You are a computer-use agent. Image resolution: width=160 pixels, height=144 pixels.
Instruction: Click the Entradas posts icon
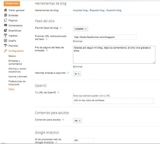pyautogui.click(x=5, y=15)
